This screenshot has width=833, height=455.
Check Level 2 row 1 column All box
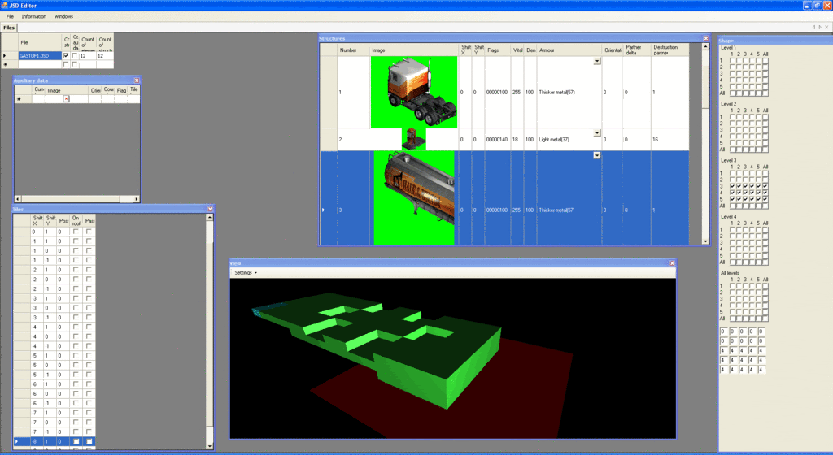point(765,117)
